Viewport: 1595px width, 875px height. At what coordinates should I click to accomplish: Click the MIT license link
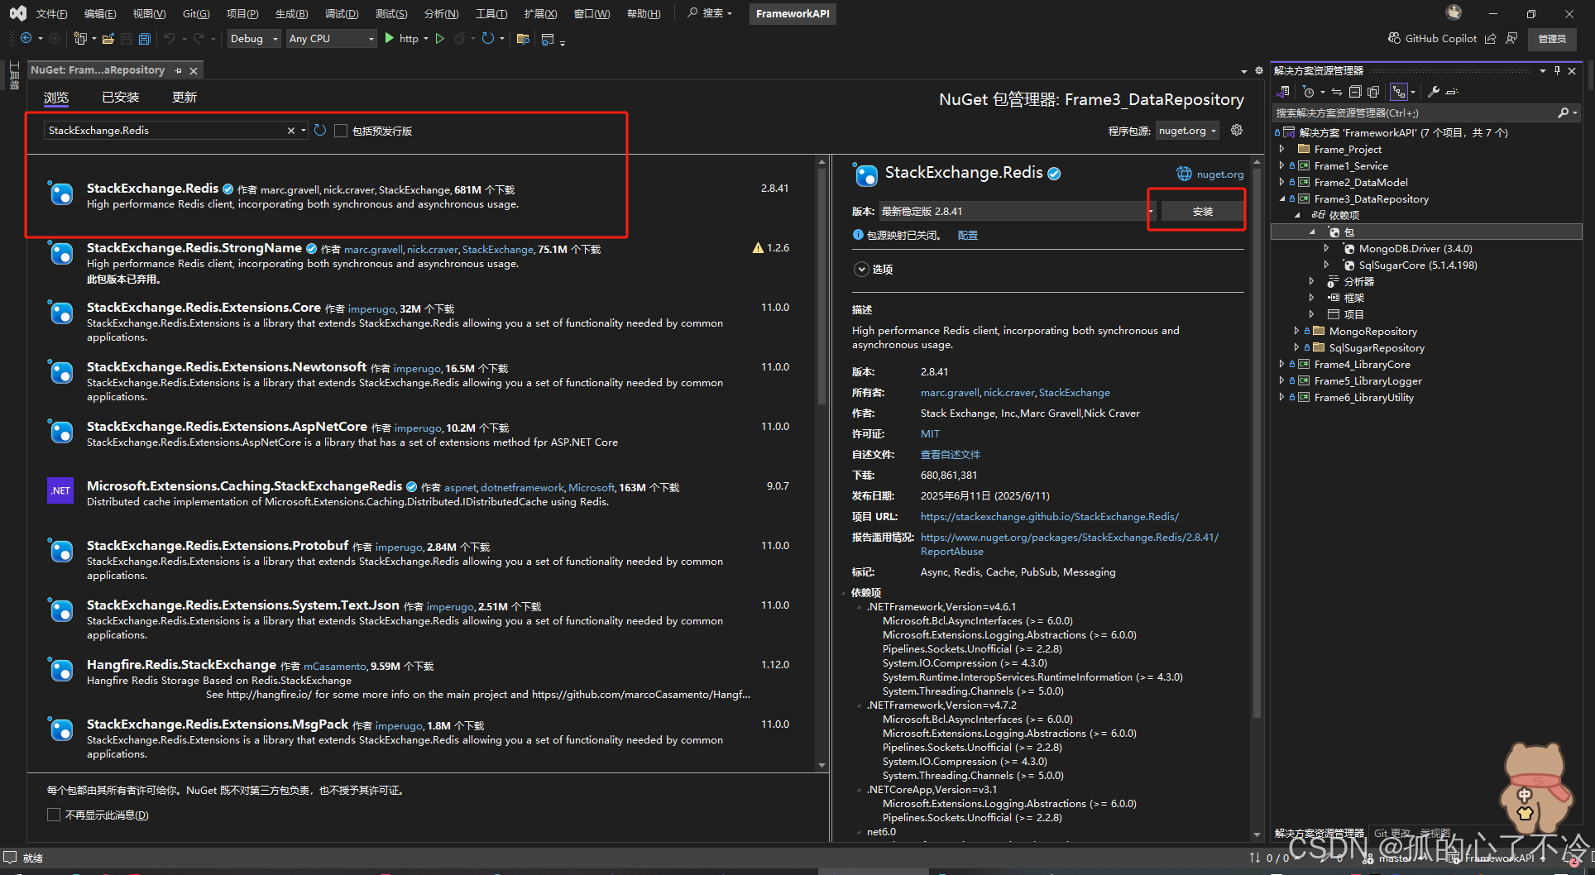click(930, 434)
